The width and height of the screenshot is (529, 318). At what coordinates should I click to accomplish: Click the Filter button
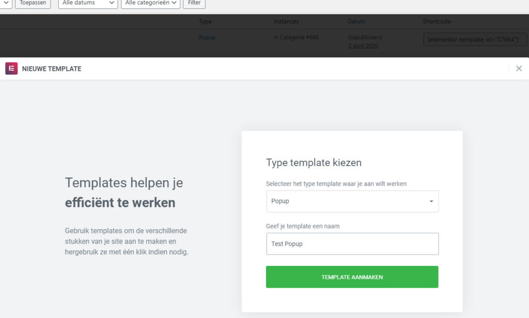point(194,3)
